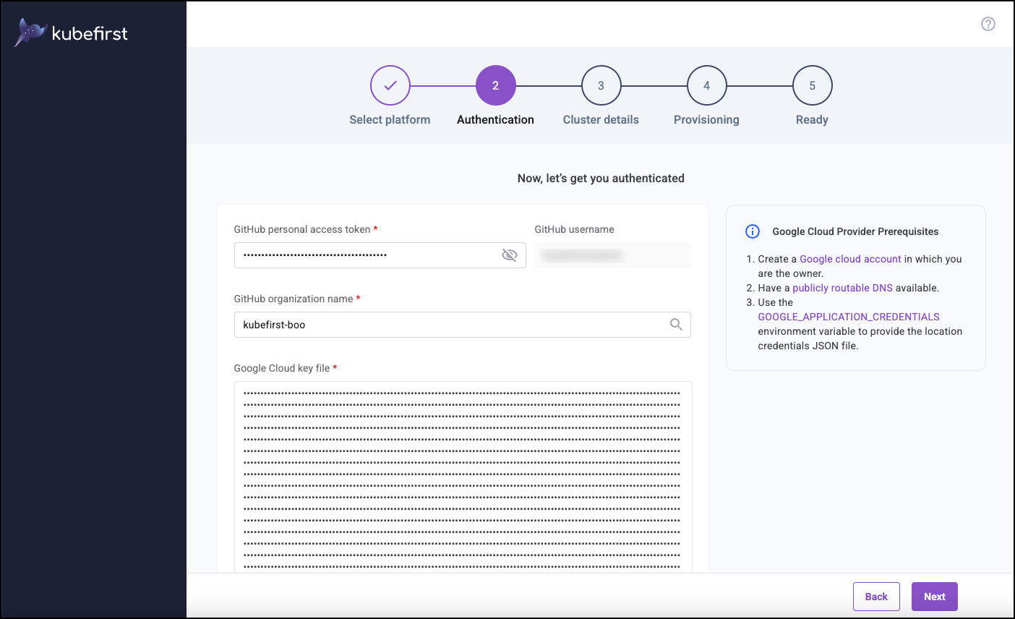
Task: Click the Next button
Action: [x=934, y=597]
